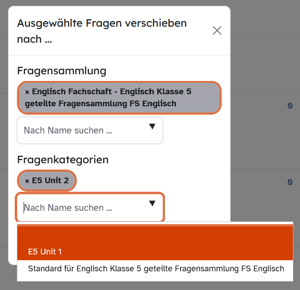The height and width of the screenshot is (290, 300).
Task: Open the upper slashed-zero count link
Action: (290, 105)
